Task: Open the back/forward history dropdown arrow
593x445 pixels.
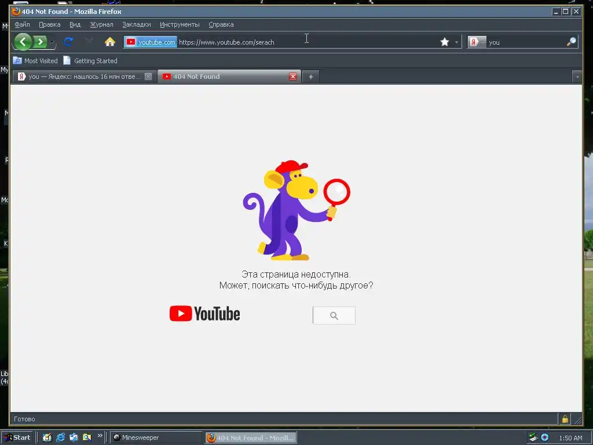Action: click(x=52, y=42)
